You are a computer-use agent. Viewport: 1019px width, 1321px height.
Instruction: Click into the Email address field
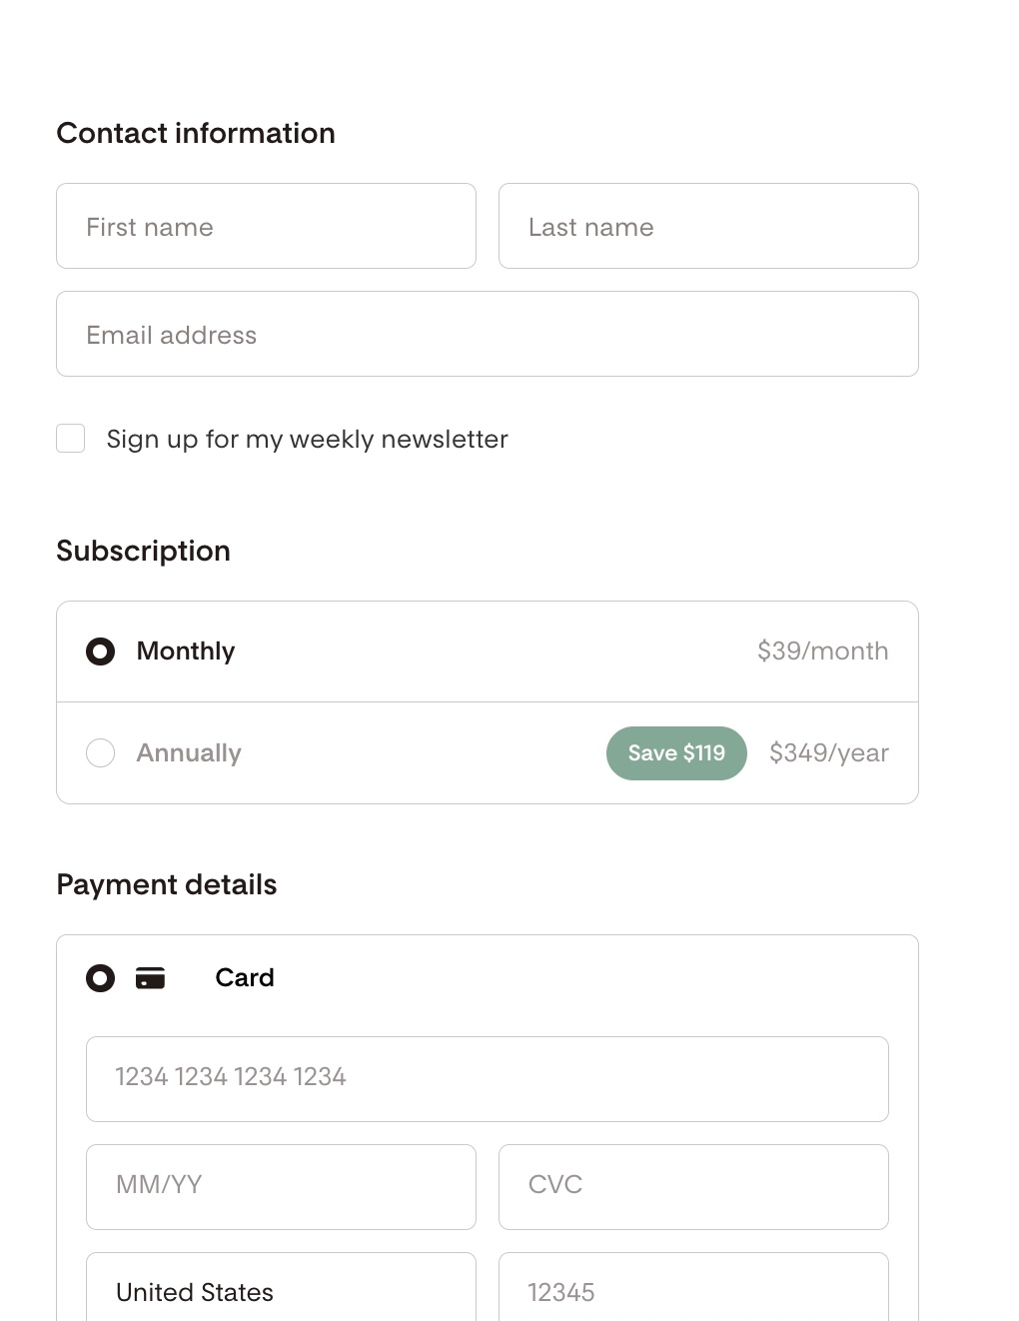click(488, 334)
